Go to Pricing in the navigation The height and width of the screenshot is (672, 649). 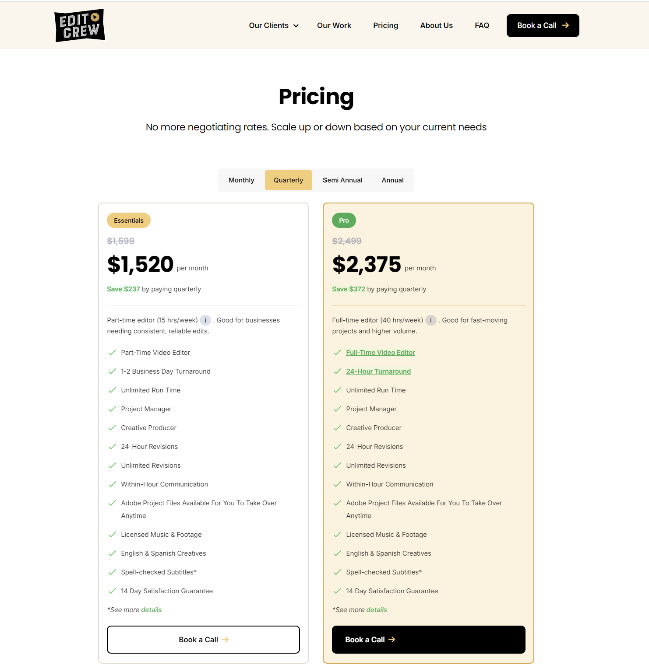(385, 25)
